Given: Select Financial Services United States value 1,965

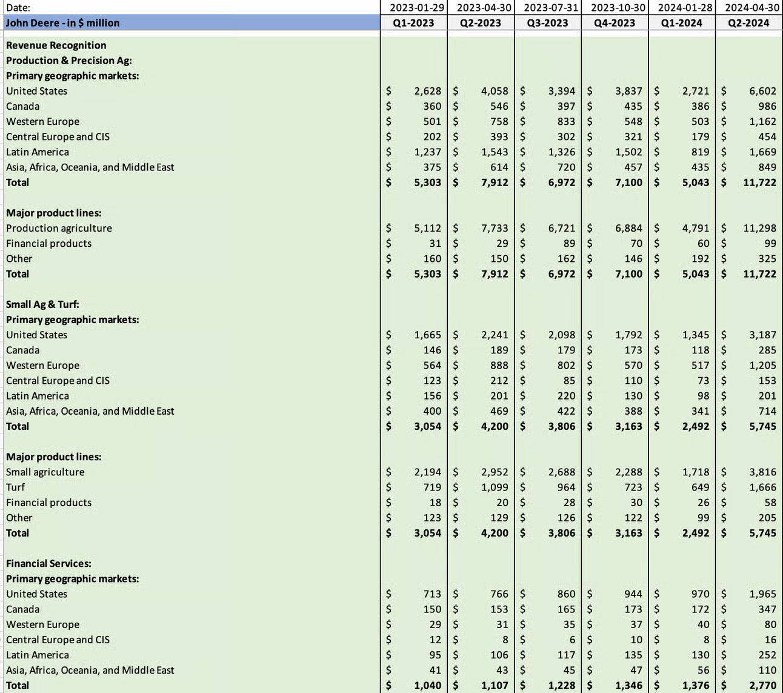Looking at the screenshot, I should click(762, 594).
